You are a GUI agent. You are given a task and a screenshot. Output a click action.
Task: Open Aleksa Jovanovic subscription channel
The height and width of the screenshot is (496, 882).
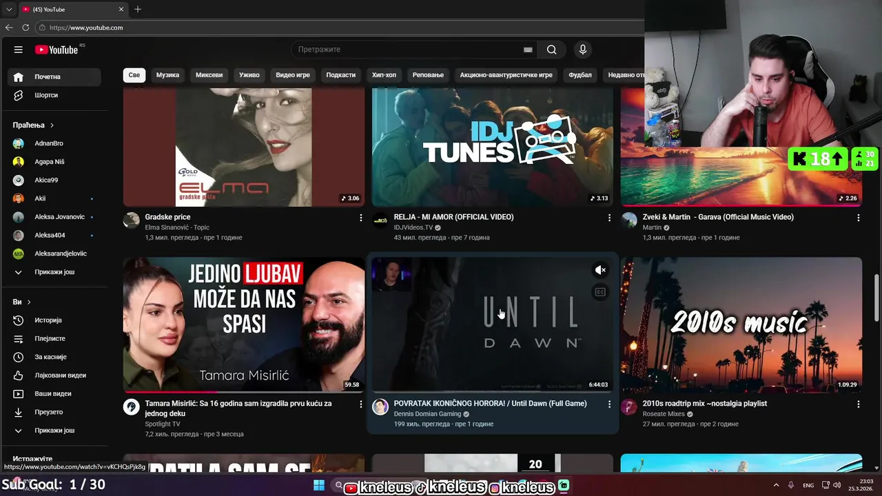click(x=55, y=217)
